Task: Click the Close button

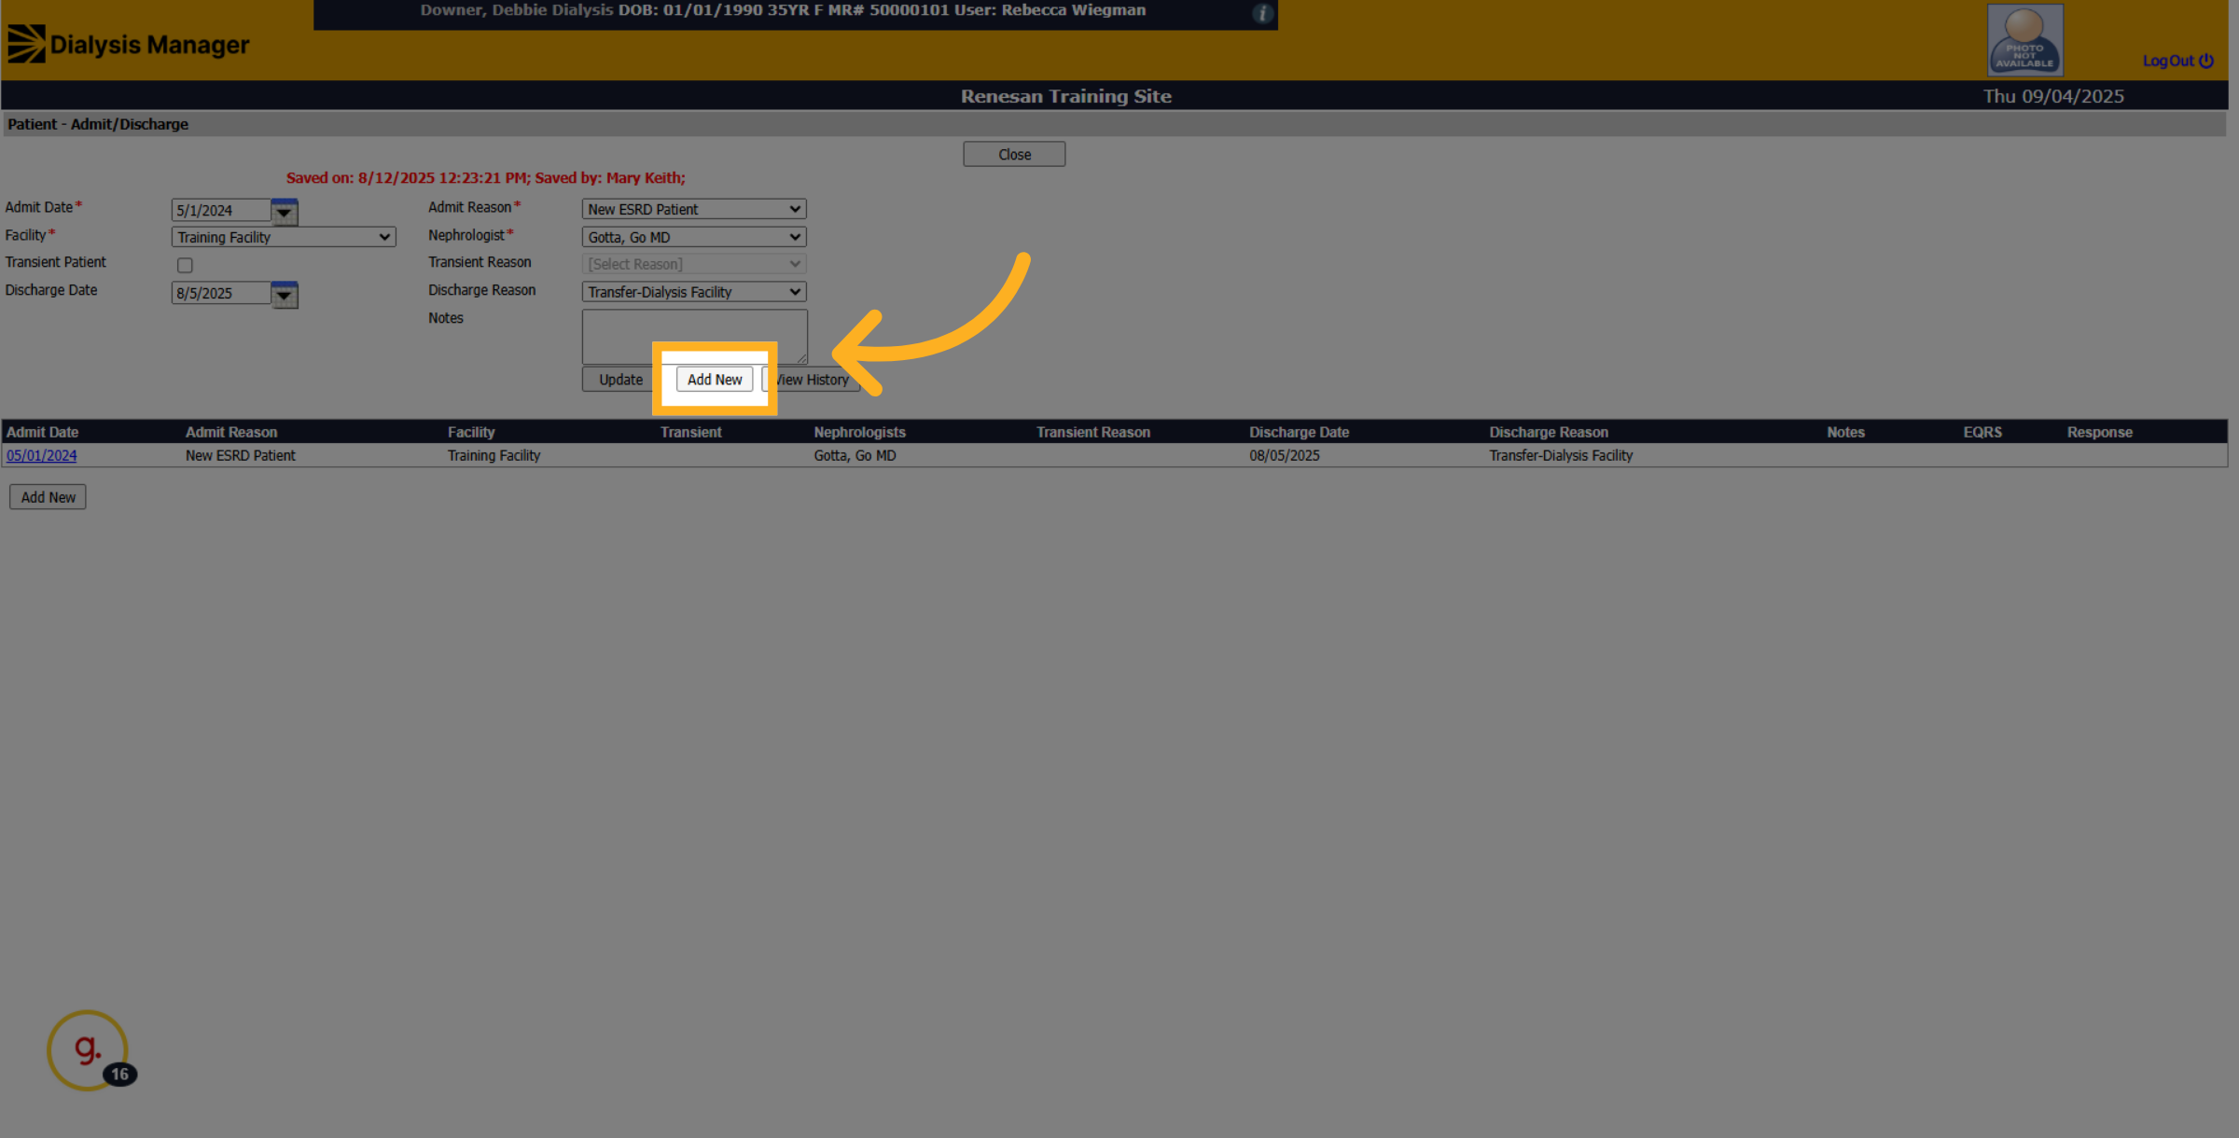Action: pos(1014,154)
